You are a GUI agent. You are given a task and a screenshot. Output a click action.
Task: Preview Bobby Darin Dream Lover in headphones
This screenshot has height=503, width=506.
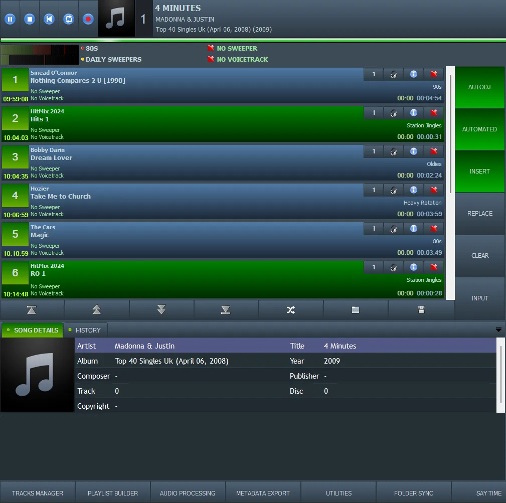(x=394, y=151)
